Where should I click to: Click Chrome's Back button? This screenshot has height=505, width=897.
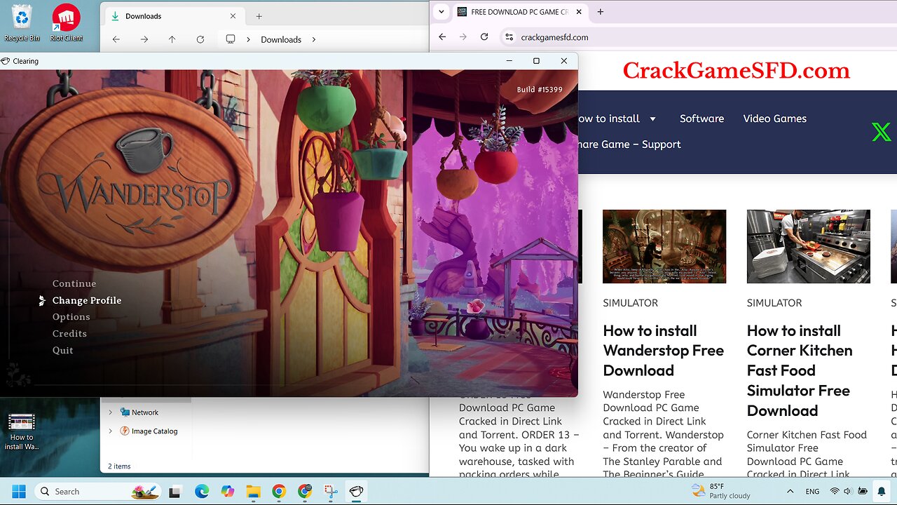click(x=442, y=37)
